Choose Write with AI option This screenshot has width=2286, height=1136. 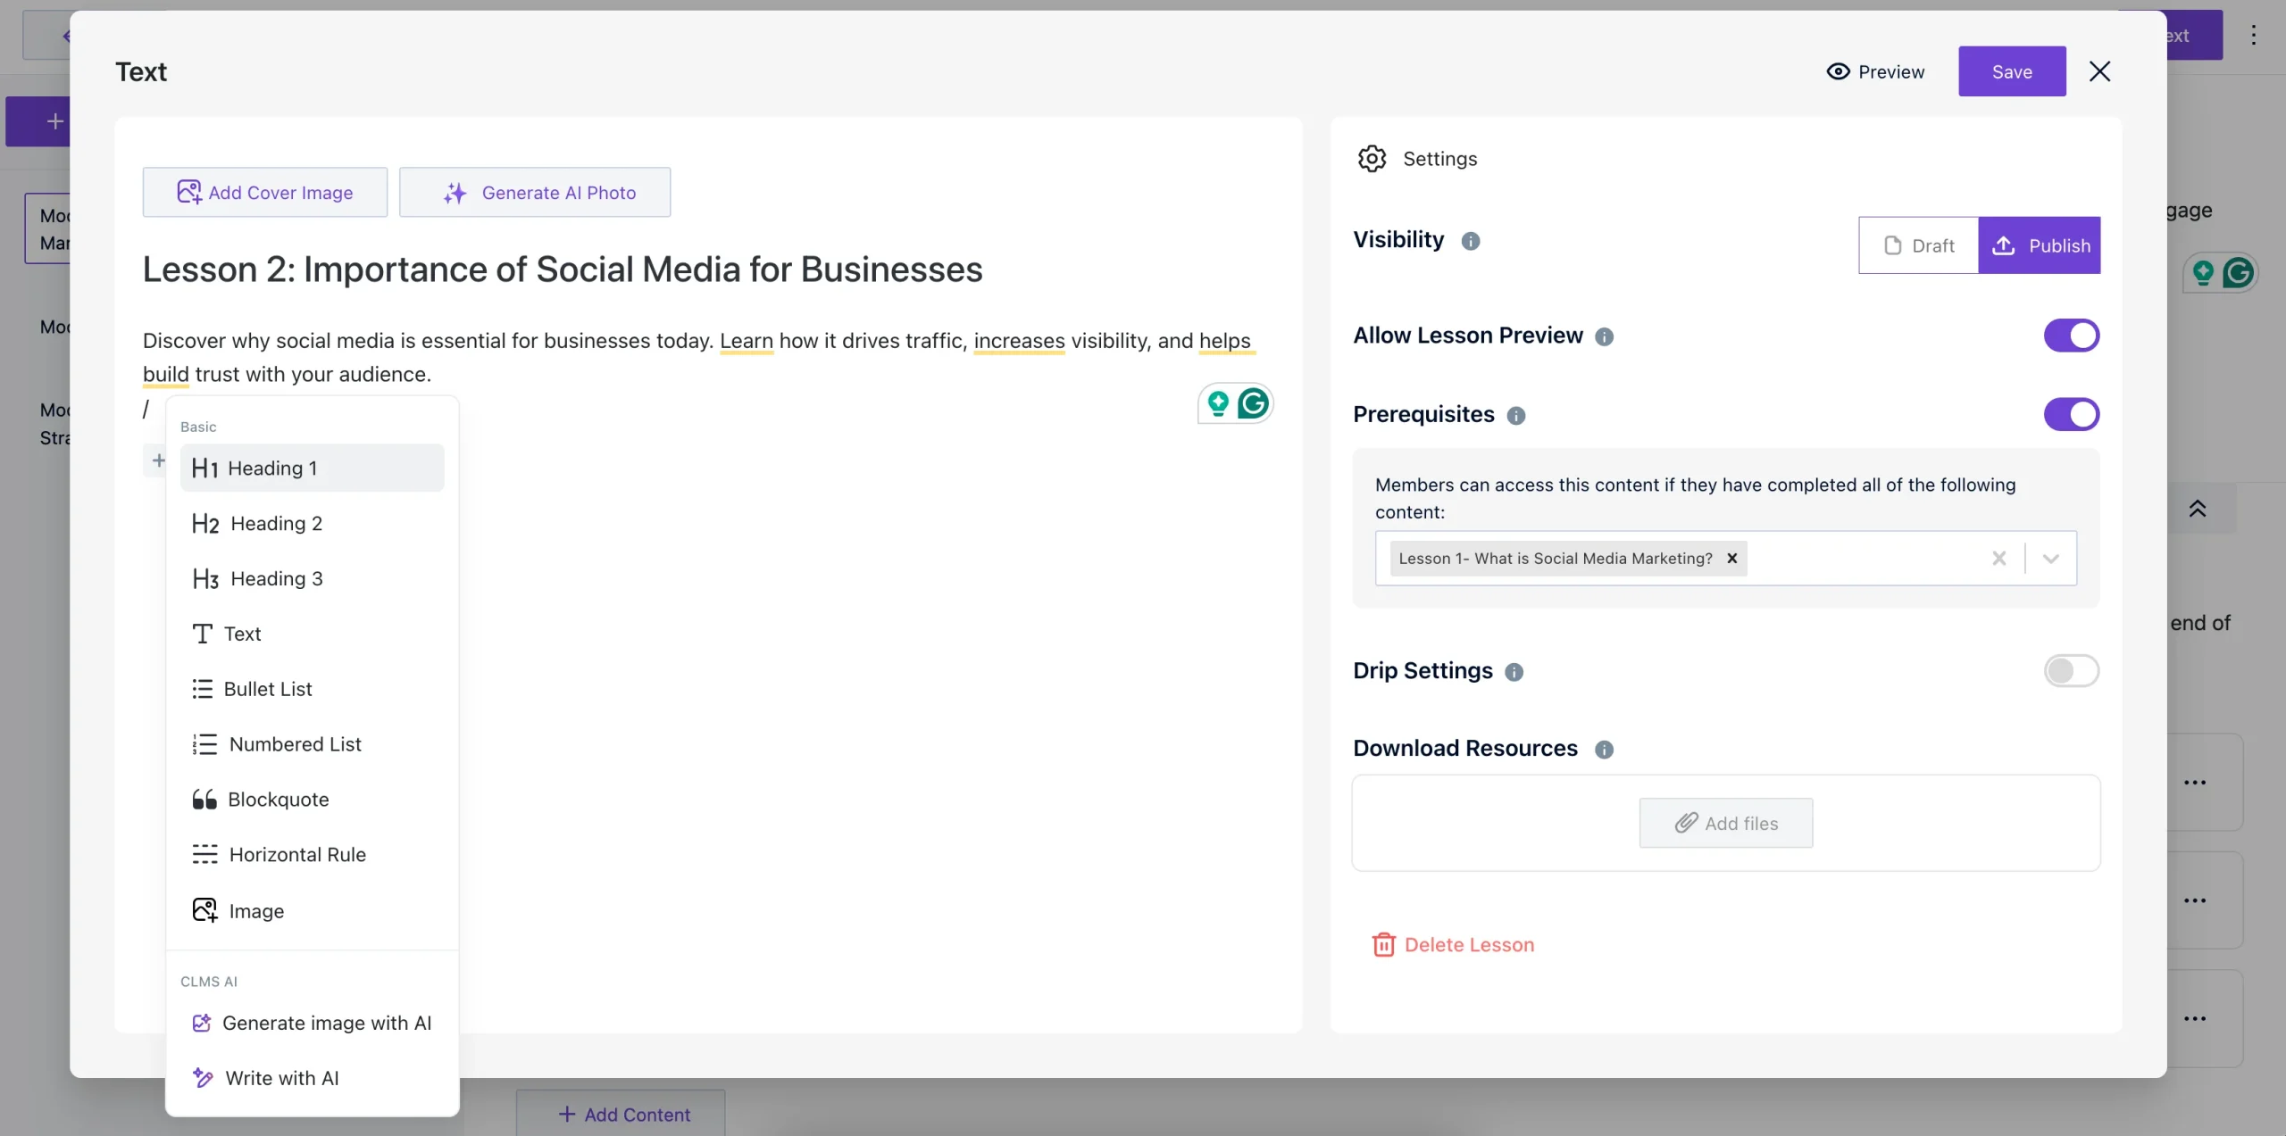coord(281,1078)
